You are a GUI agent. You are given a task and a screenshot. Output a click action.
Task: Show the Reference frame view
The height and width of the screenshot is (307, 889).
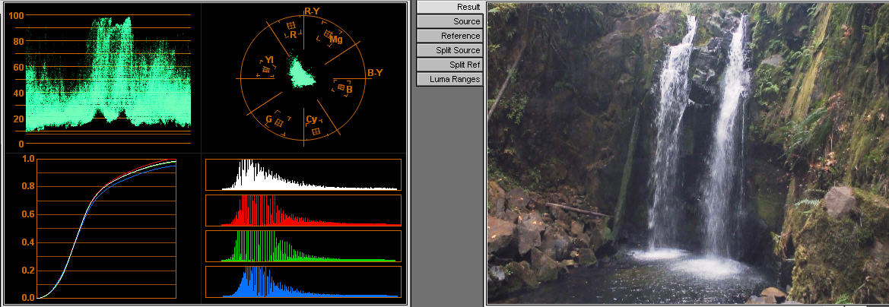point(449,36)
